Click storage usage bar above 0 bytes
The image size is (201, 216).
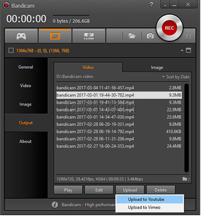(x=71, y=15)
